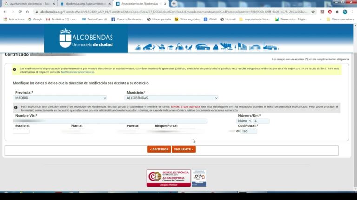Open the Gmail Recibidos bookmark
This screenshot has height=200, width=357.
pyautogui.click(x=62, y=19)
